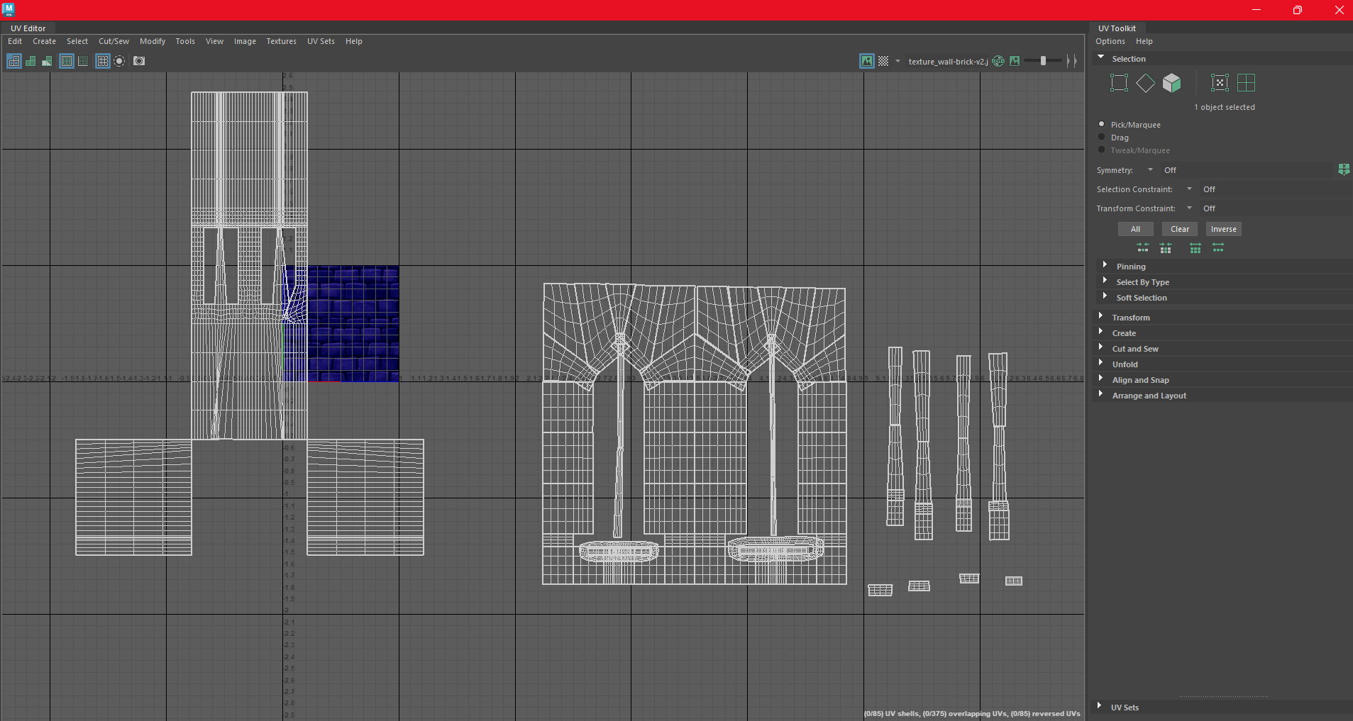Open the Modify menu

[x=153, y=41]
